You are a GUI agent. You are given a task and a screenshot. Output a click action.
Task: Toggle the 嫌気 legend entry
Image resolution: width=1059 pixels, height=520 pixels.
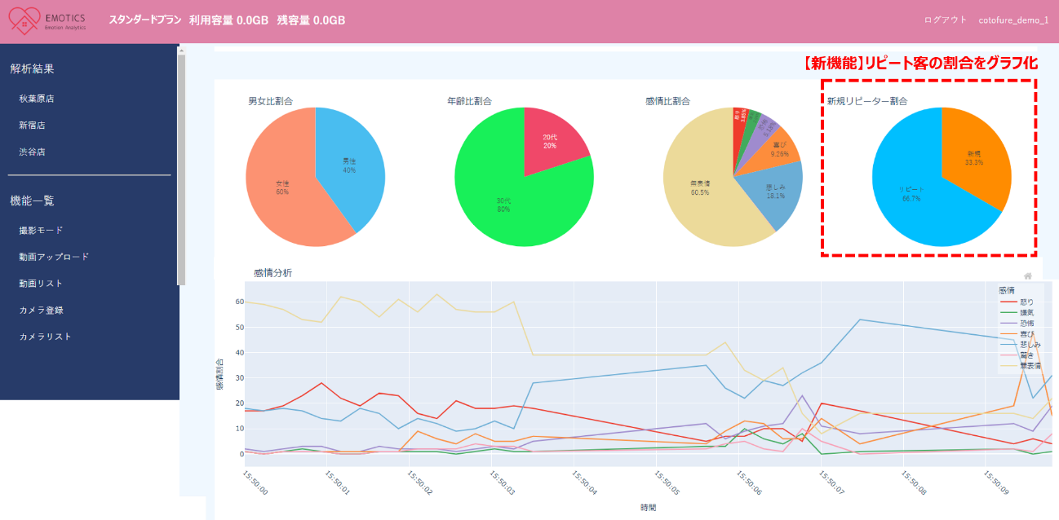[1020, 312]
